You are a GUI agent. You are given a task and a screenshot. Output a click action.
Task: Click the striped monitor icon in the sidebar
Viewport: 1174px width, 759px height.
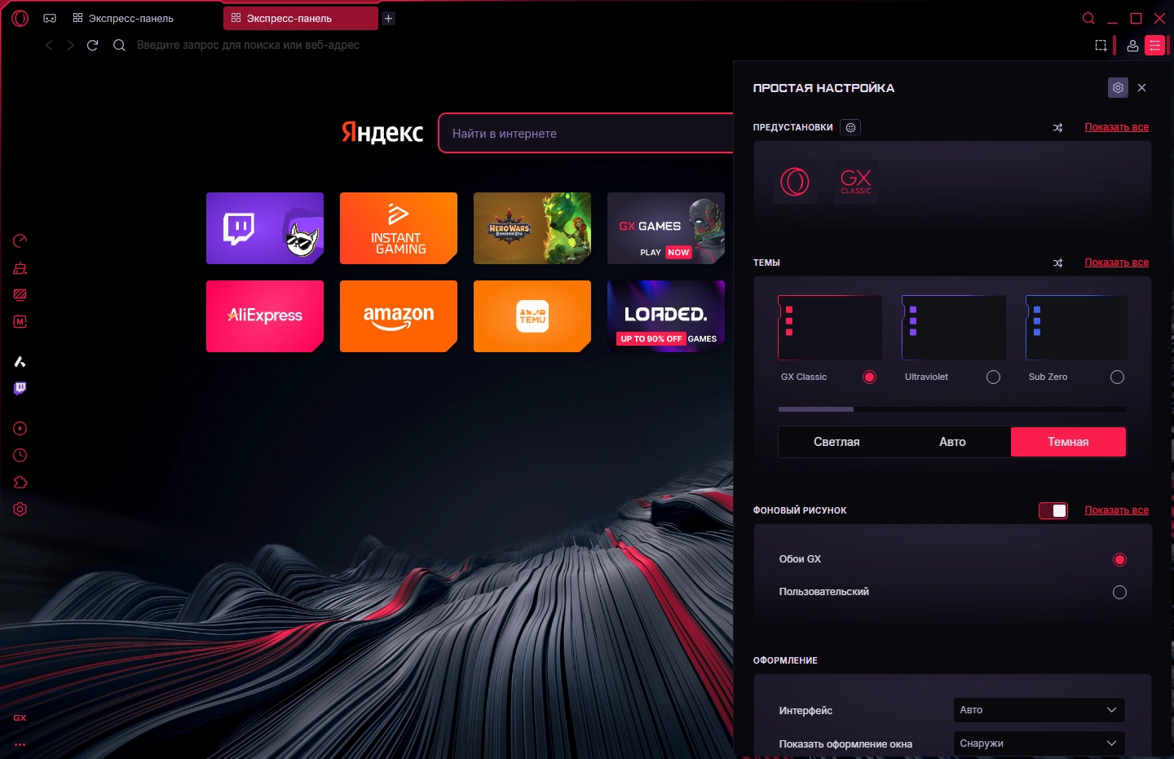click(x=20, y=294)
